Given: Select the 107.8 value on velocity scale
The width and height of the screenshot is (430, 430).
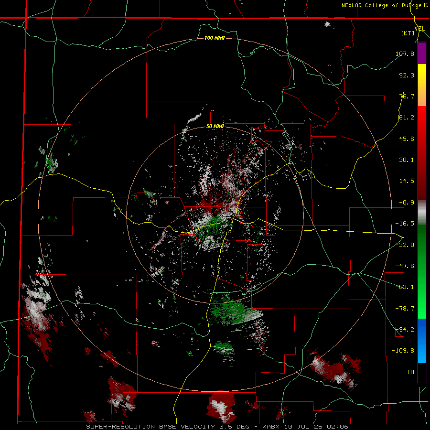Looking at the screenshot, I should tap(405, 54).
